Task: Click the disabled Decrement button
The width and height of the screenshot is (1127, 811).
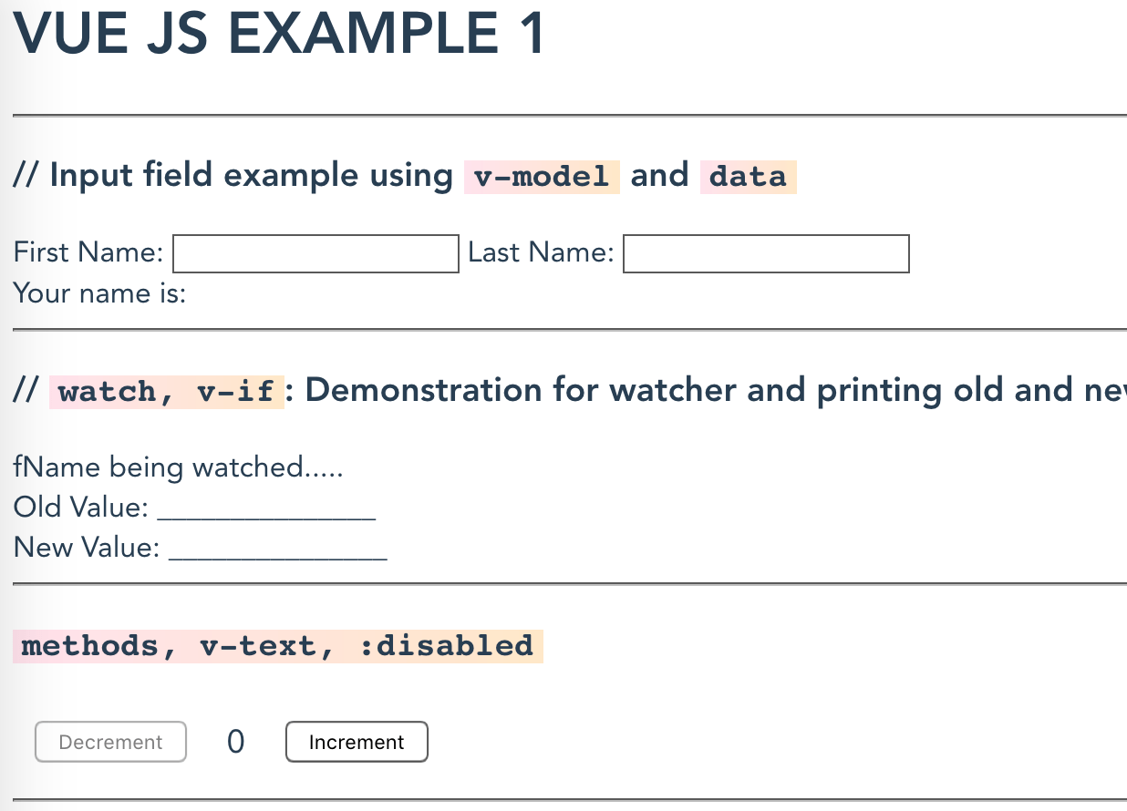Action: [x=110, y=741]
